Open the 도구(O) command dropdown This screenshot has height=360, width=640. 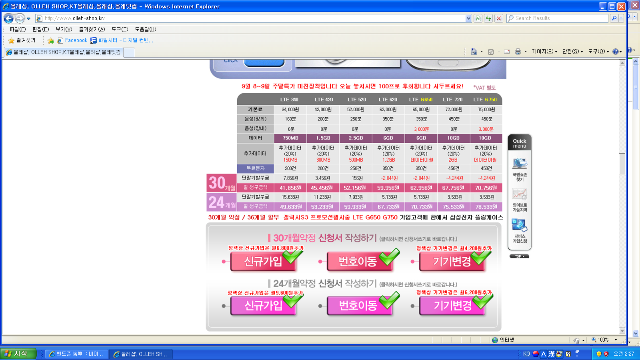pos(598,52)
